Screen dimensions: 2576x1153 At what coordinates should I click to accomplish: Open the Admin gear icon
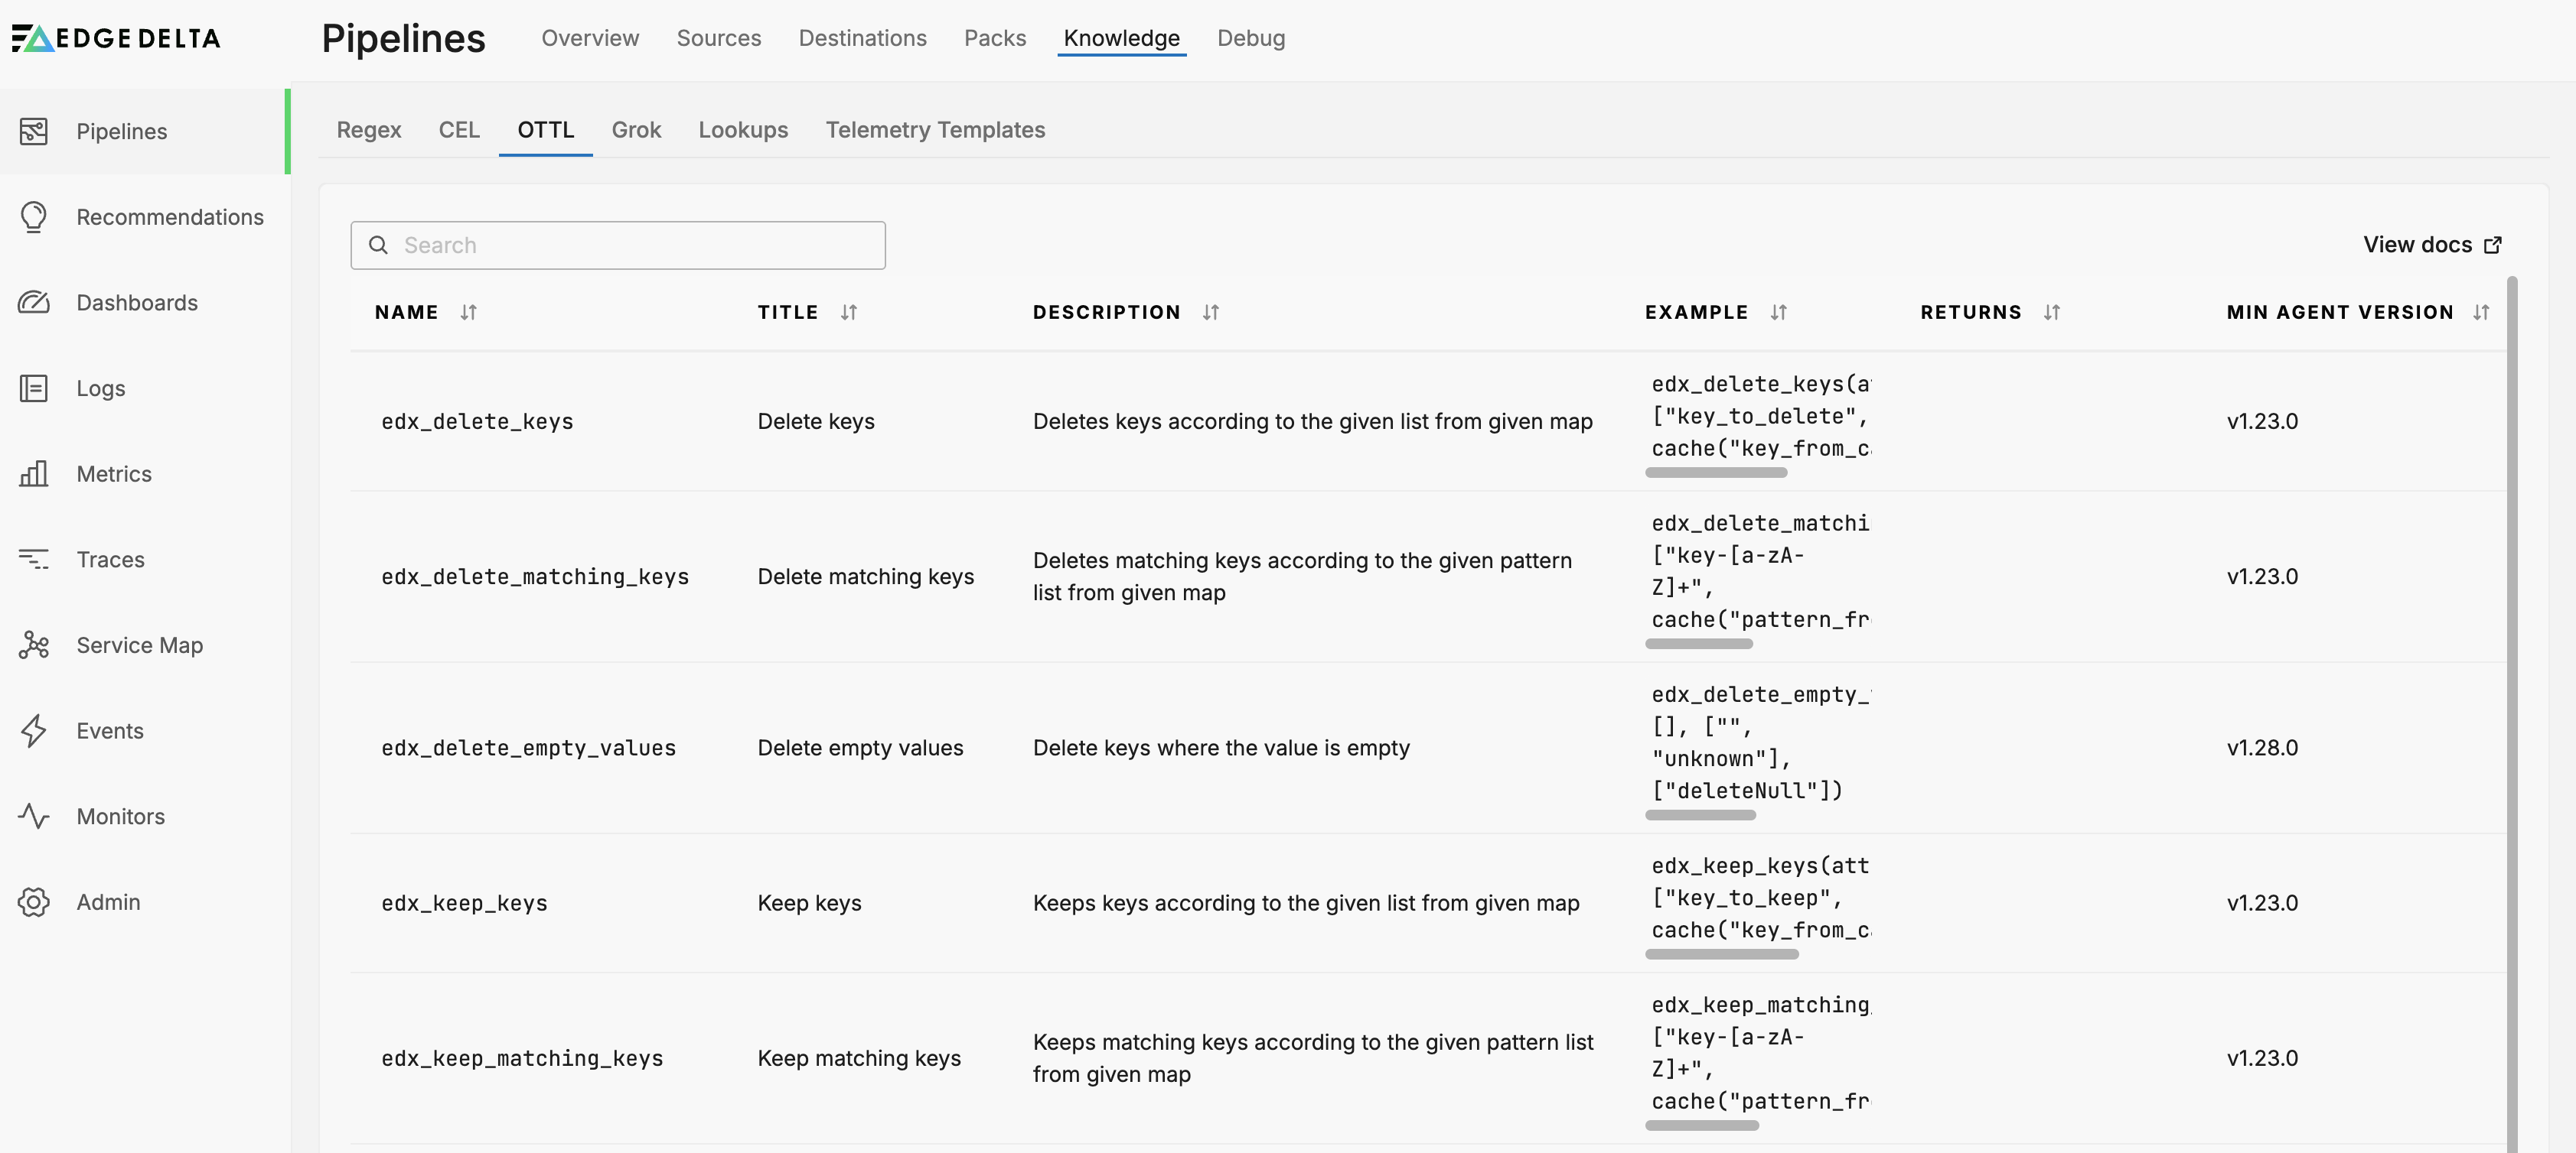pyautogui.click(x=33, y=902)
